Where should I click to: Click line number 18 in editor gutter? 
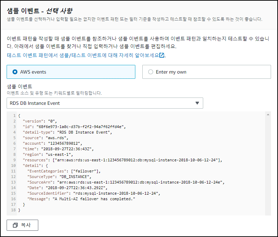click(x=13, y=210)
